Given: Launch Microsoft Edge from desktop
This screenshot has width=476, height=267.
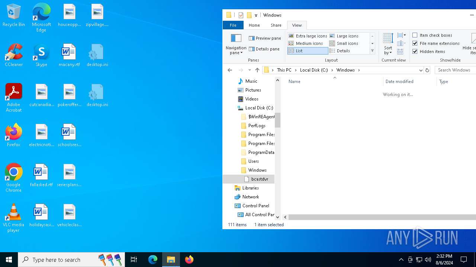Looking at the screenshot, I should 41,17.
